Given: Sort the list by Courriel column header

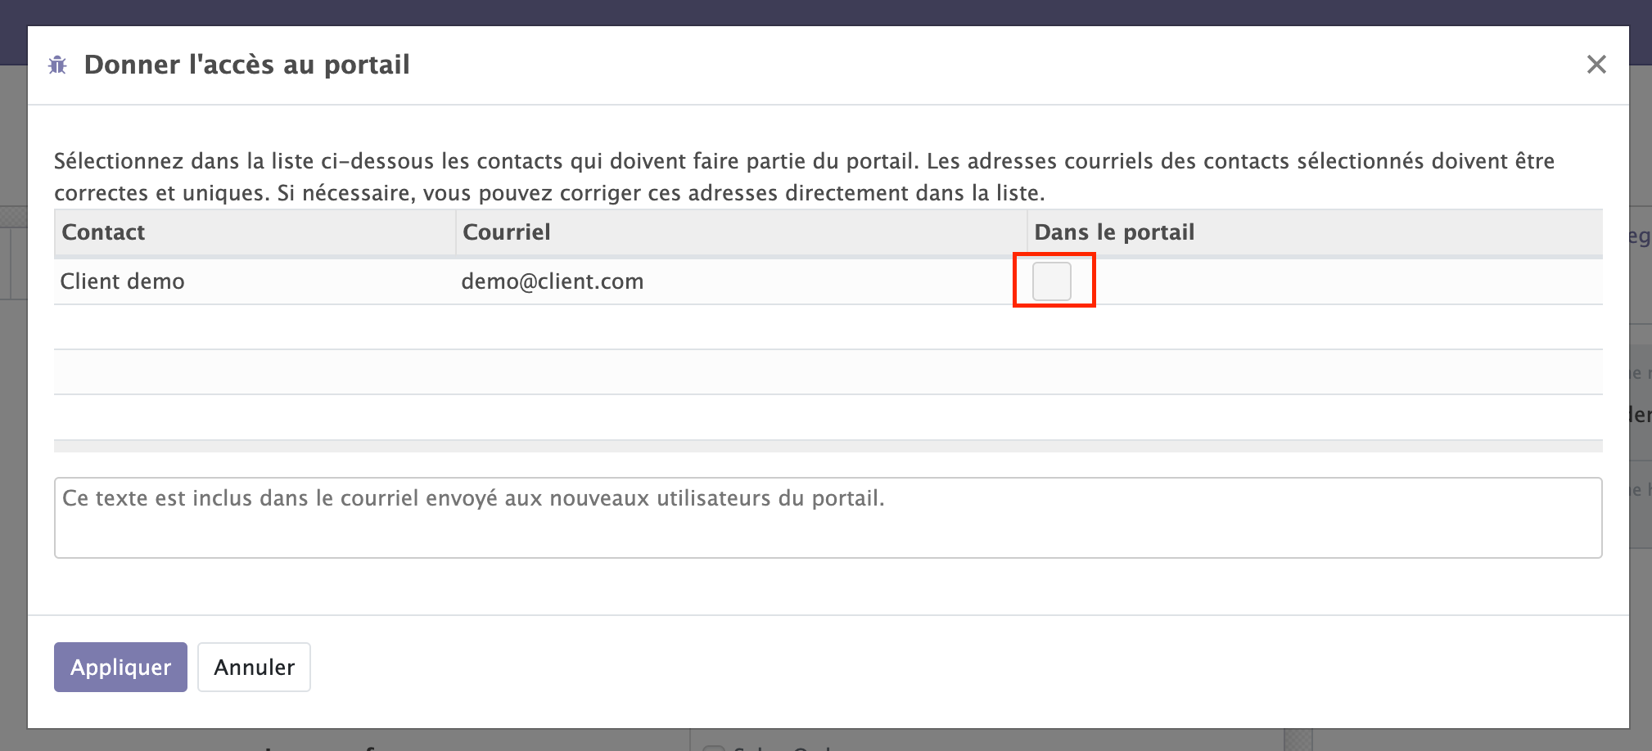Looking at the screenshot, I should pyautogui.click(x=507, y=232).
